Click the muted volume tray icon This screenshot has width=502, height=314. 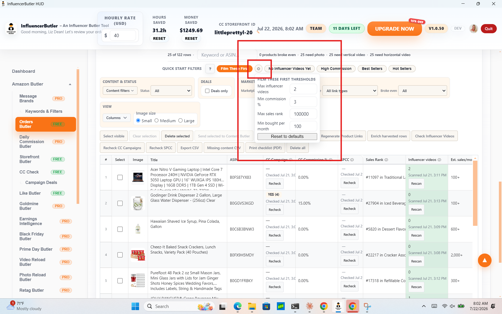pos(453,306)
